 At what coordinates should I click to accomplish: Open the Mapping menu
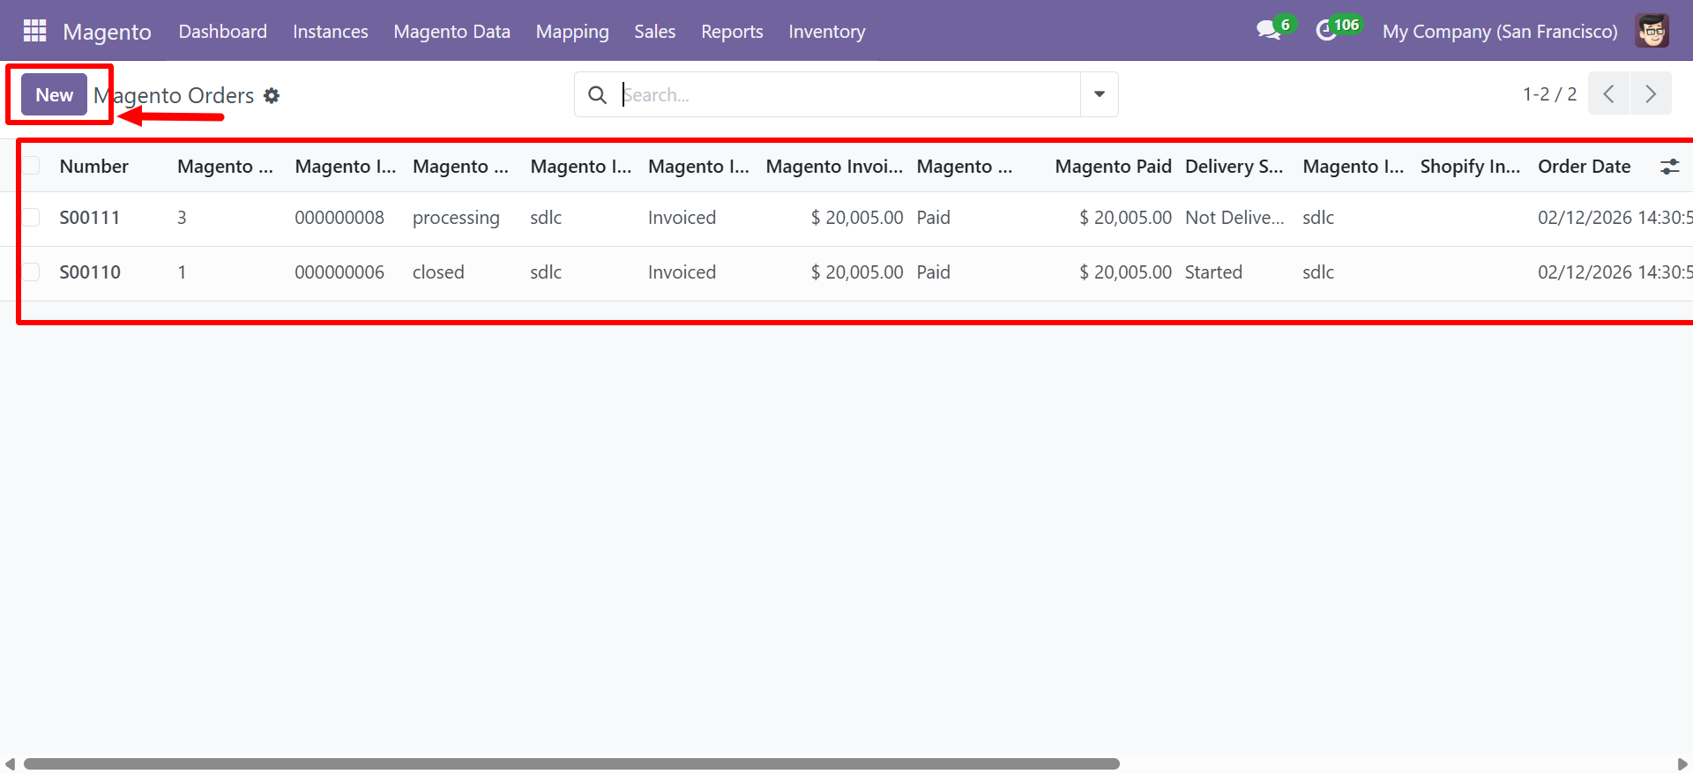(x=572, y=31)
